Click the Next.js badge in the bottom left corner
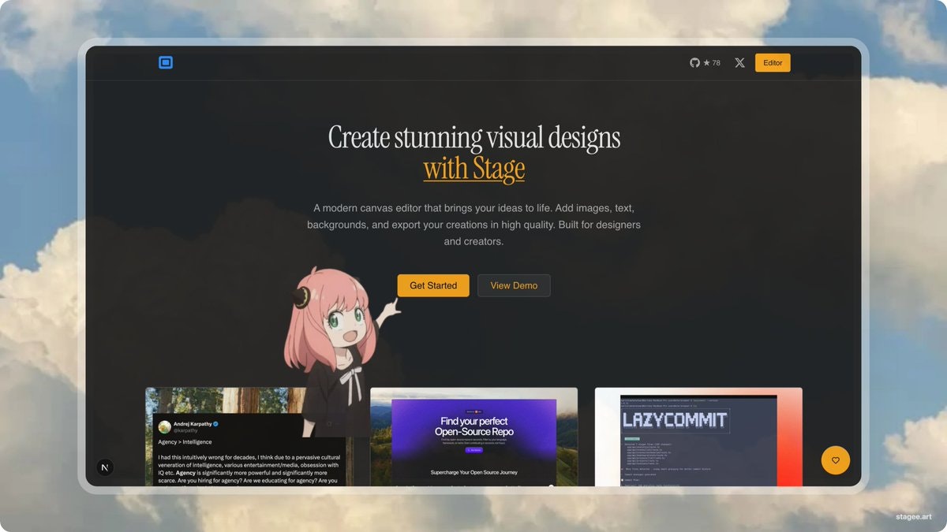Screen dimensions: 947x532 [x=104, y=467]
